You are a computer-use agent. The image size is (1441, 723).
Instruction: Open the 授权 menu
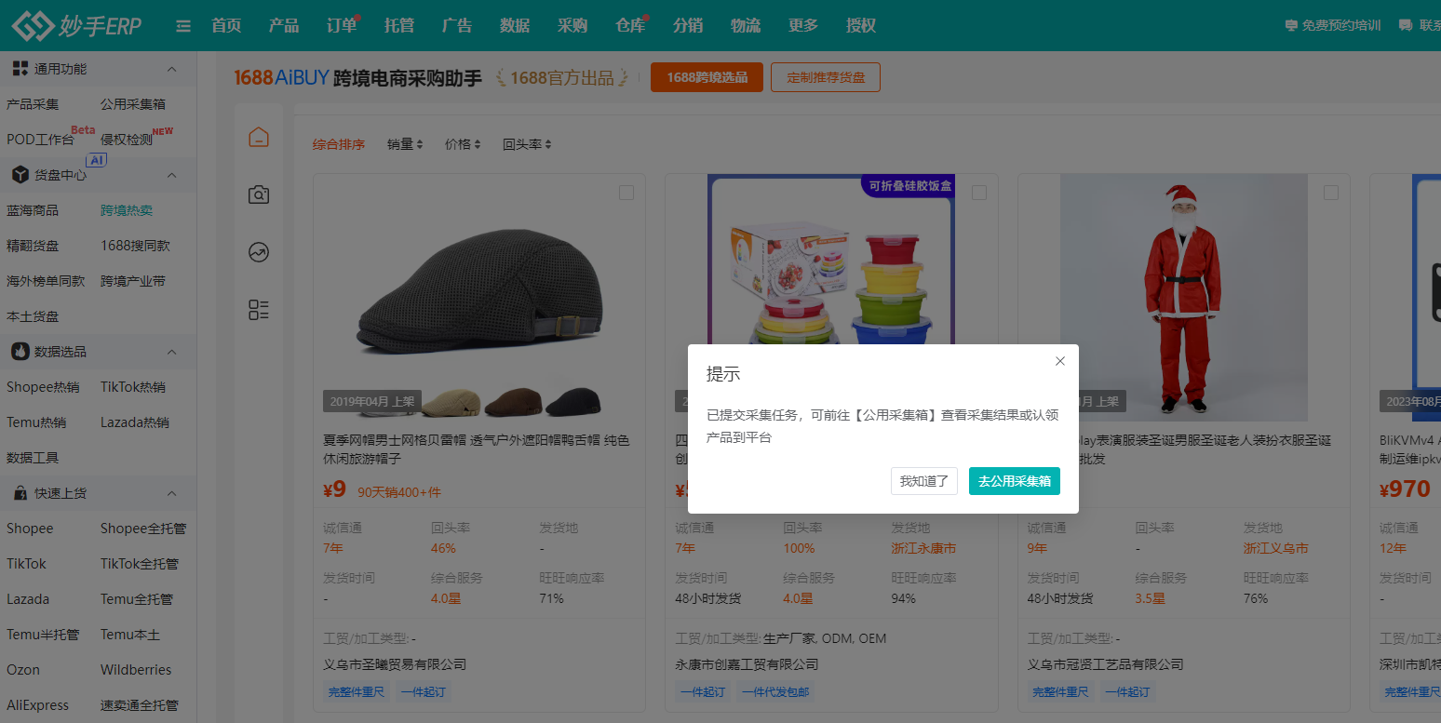coord(861,26)
